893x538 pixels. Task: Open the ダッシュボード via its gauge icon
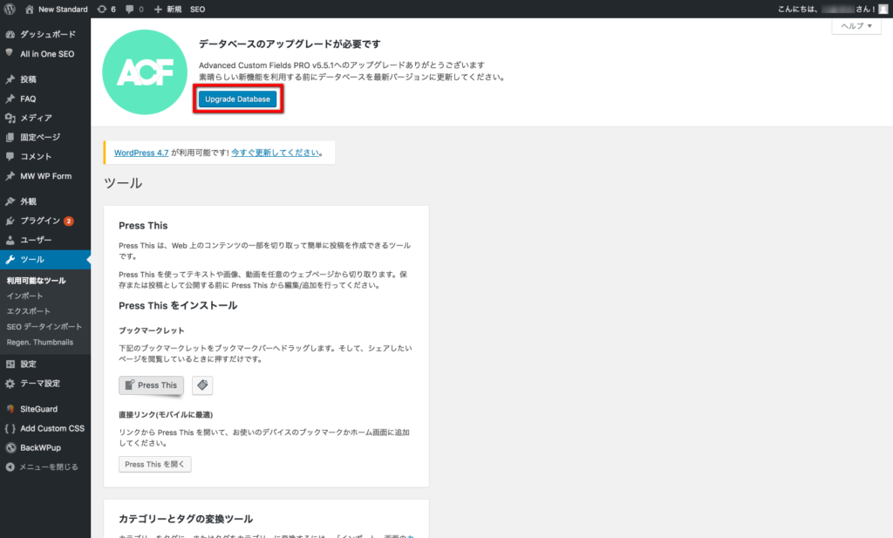coord(9,35)
